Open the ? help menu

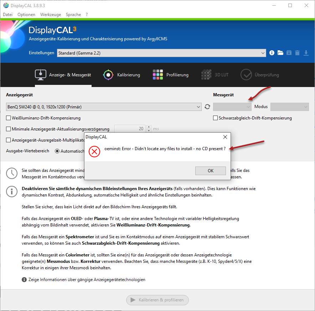coord(87,15)
